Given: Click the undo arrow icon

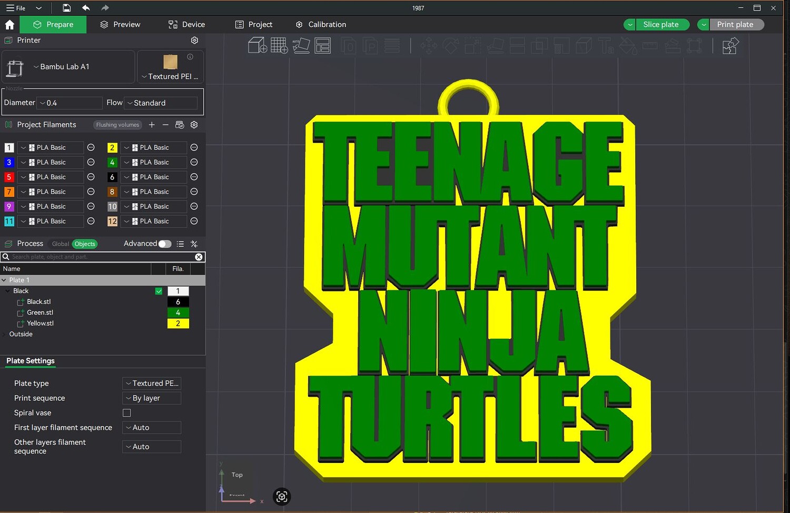Looking at the screenshot, I should [86, 8].
